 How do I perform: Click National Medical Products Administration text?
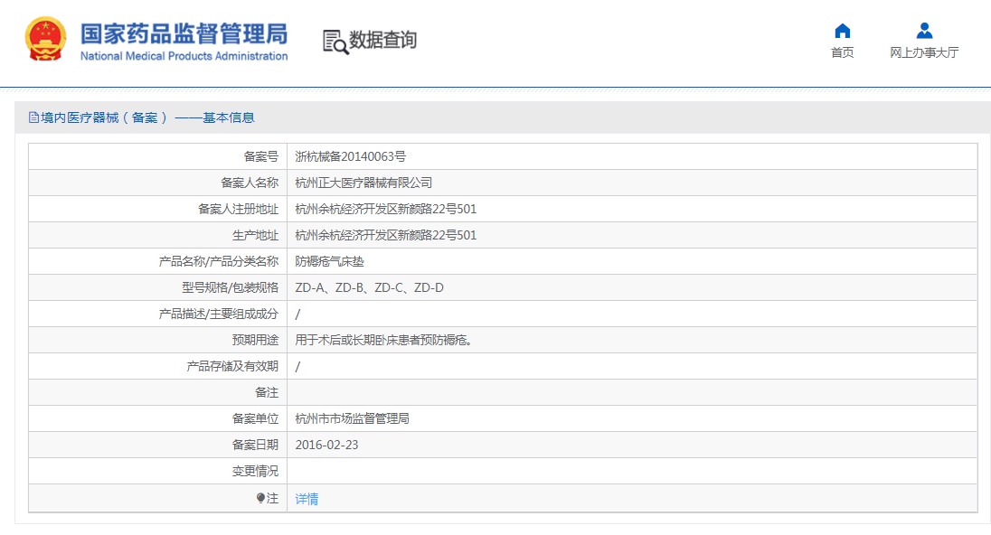[184, 56]
